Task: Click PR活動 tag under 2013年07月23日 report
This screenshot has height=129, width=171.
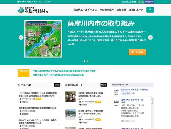Action: [83, 122]
